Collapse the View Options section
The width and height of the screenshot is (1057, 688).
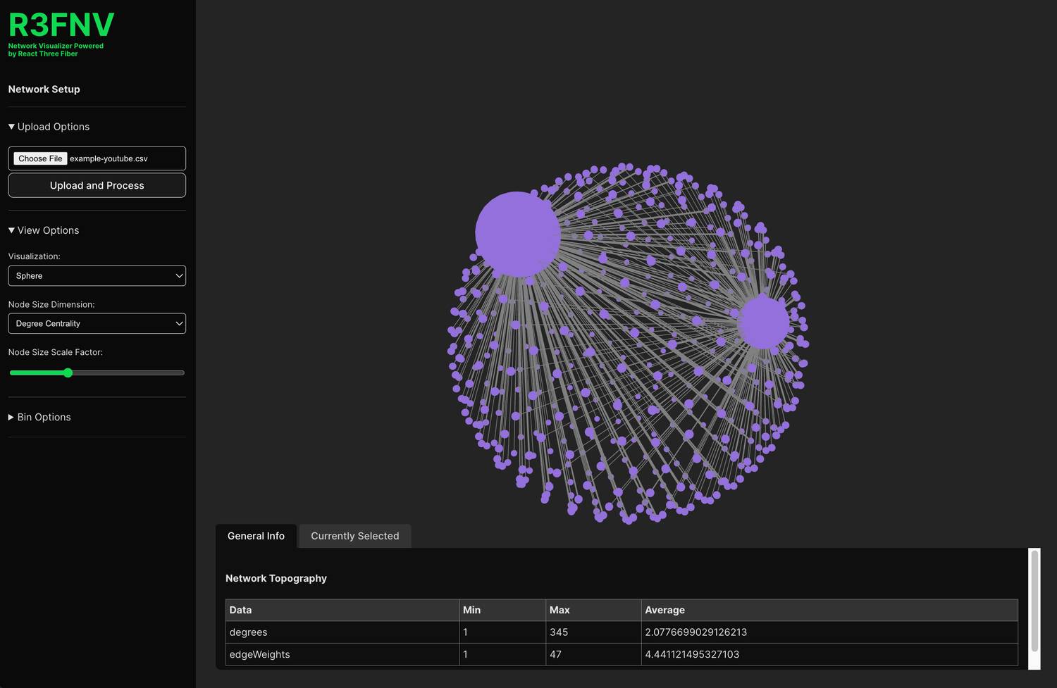pos(44,230)
